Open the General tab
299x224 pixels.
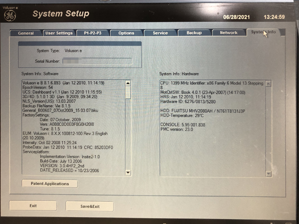tap(26, 33)
